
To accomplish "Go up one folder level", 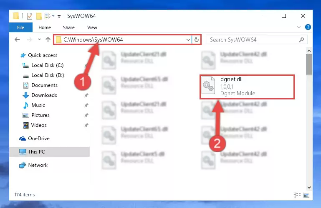I will pos(48,40).
